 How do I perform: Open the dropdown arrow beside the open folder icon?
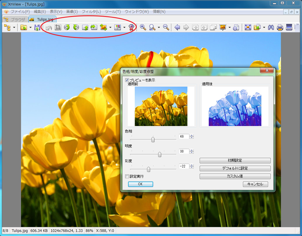(x=30, y=28)
